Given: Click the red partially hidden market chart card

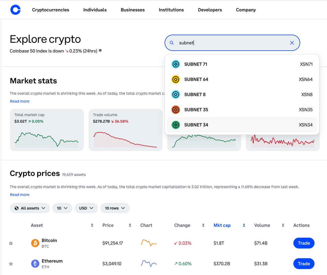Looking at the screenshot, I should (x=283, y=143).
